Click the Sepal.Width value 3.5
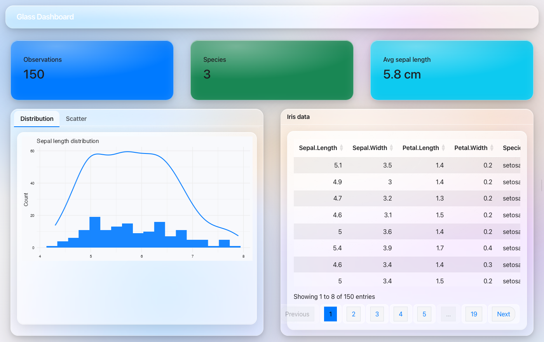Screen dimensions: 544x342 point(387,165)
